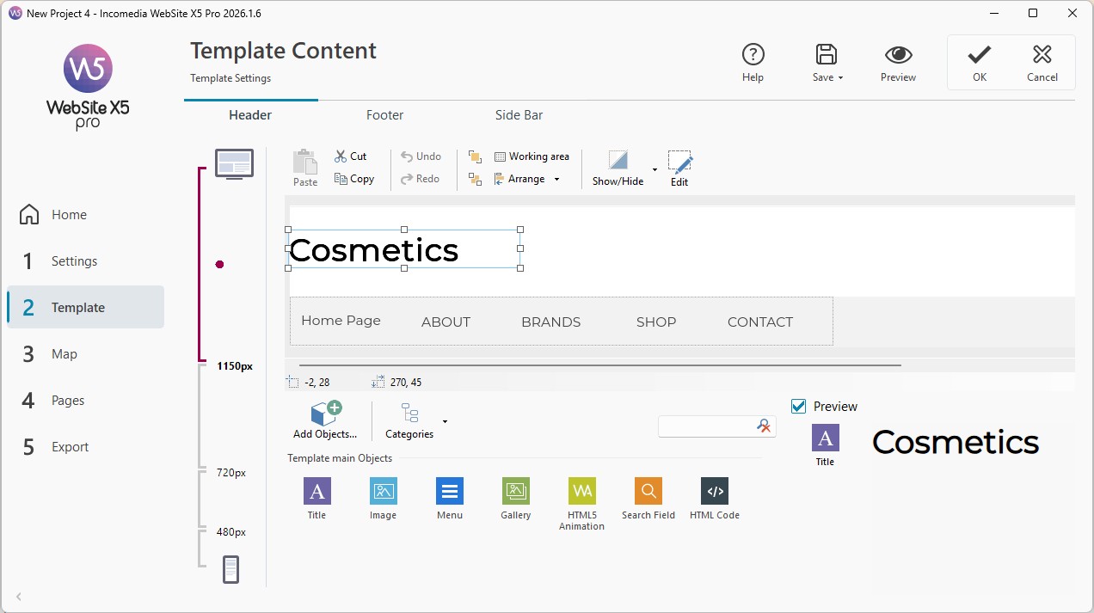Click into the object search field
This screenshot has height=613, width=1094.
[x=707, y=426]
